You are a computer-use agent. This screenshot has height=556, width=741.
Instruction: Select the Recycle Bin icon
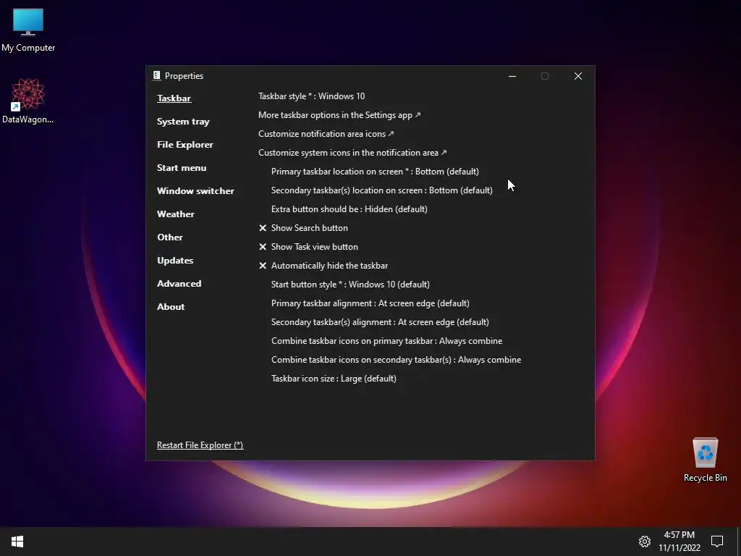[705, 460]
